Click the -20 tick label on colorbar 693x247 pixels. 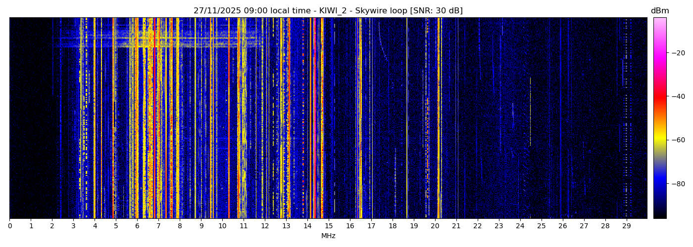click(x=678, y=53)
